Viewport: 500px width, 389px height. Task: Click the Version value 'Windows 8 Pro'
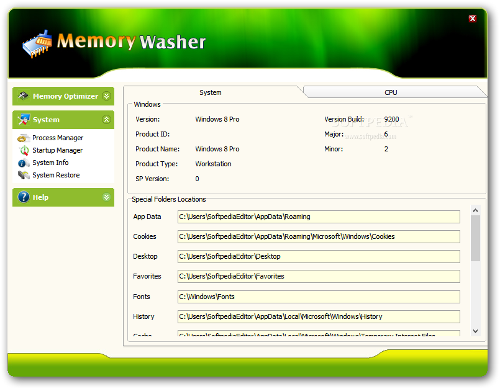pos(217,119)
